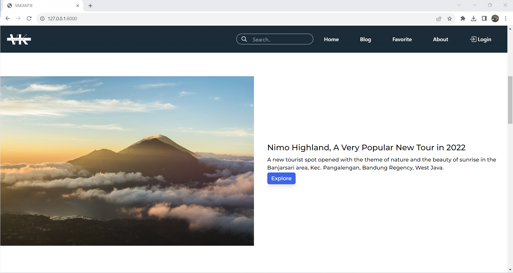This screenshot has width=513, height=273.
Task: Click the VK Vakantie logo
Action: 19,39
